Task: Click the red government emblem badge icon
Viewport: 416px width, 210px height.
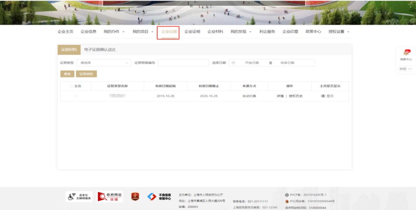Action: point(135,197)
